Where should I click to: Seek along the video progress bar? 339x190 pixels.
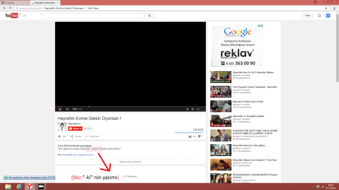point(130,106)
